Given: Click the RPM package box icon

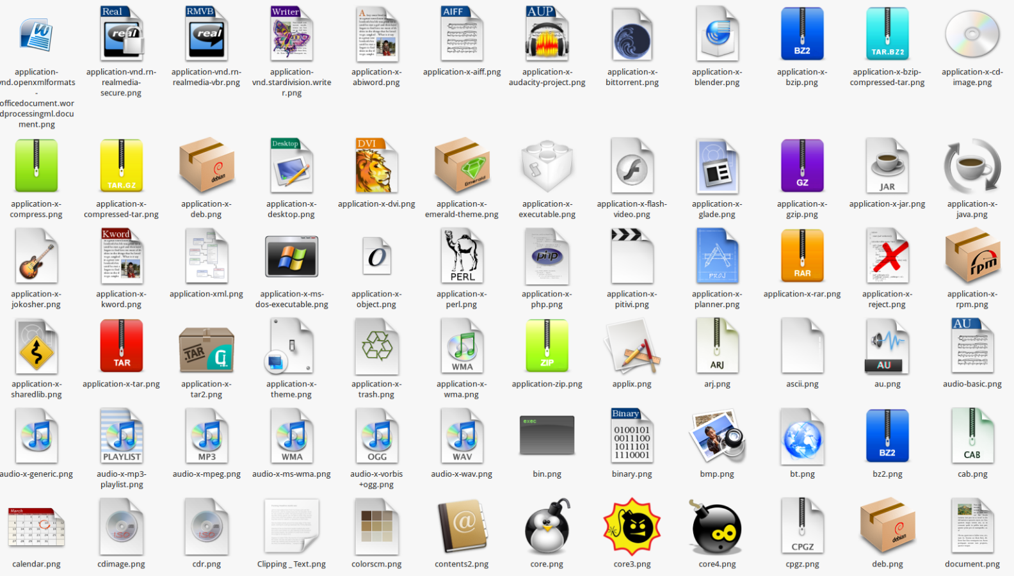Looking at the screenshot, I should [972, 256].
